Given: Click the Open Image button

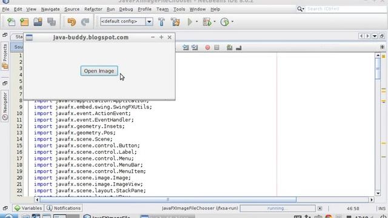Looking at the screenshot, I should [99, 71].
